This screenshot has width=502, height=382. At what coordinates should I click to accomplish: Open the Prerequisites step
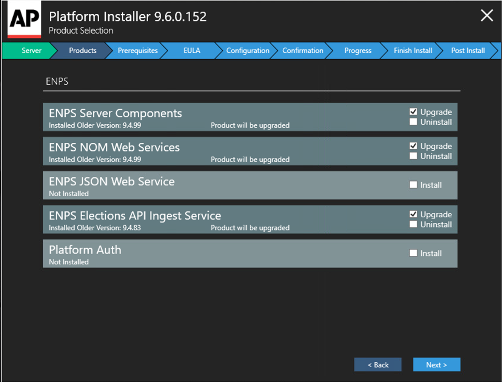[x=137, y=50]
